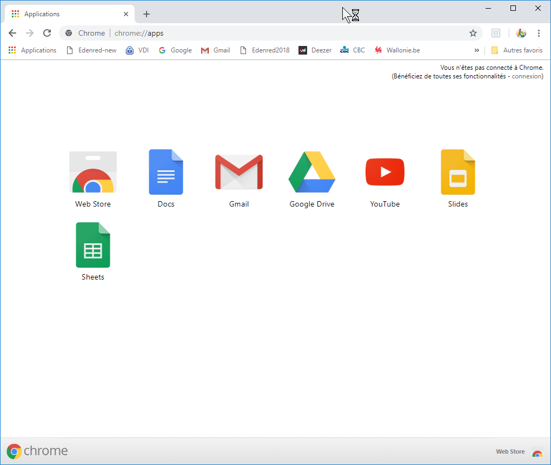Open the Chrome three-dot menu

[x=539, y=33]
